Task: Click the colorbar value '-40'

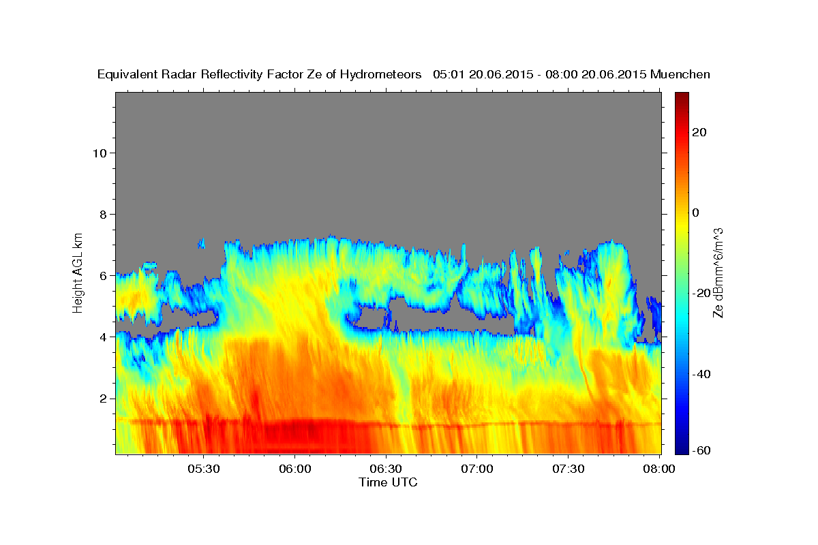Action: (x=700, y=374)
